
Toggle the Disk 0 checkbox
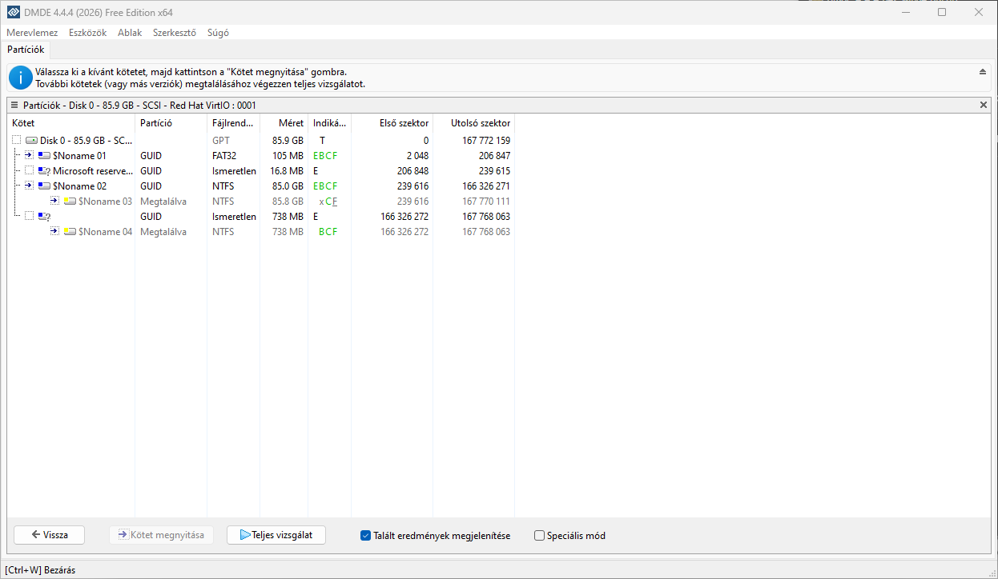[x=17, y=141]
